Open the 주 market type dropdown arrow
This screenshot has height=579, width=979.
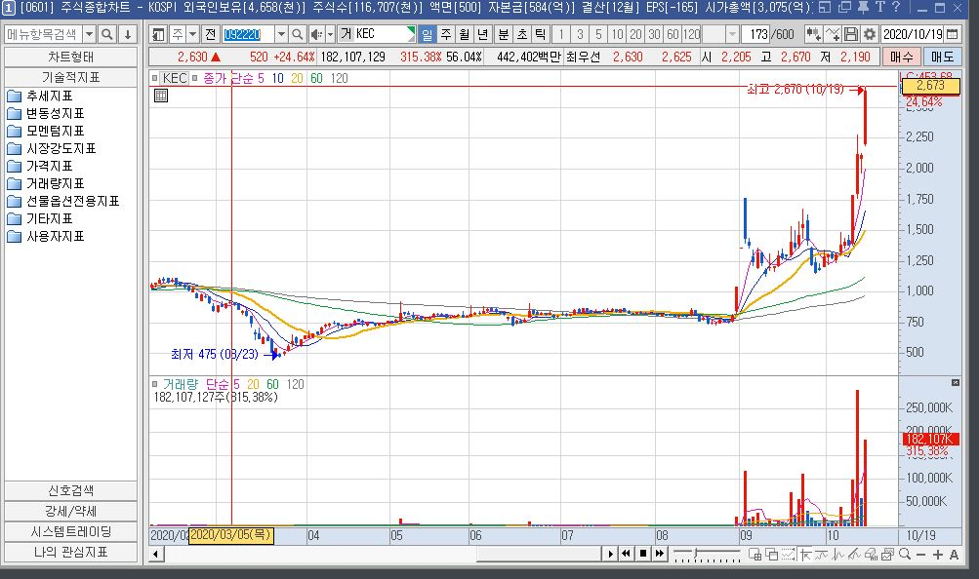pos(193,34)
